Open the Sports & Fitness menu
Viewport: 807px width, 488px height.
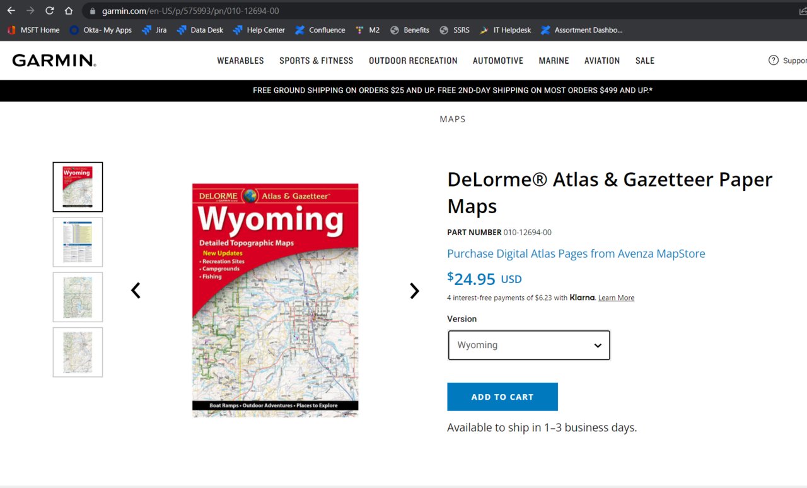(316, 61)
